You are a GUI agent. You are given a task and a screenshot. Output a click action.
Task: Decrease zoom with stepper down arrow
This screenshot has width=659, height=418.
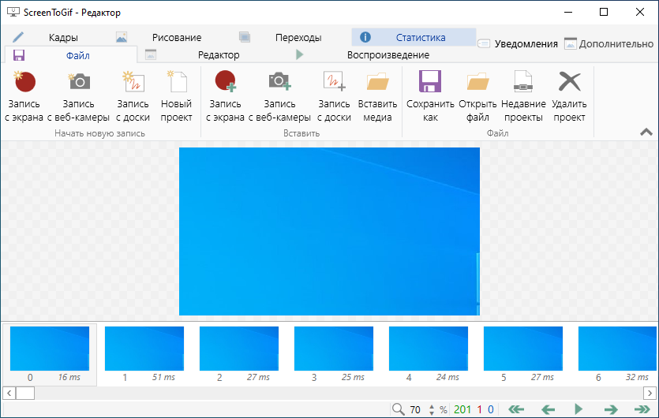point(432,413)
